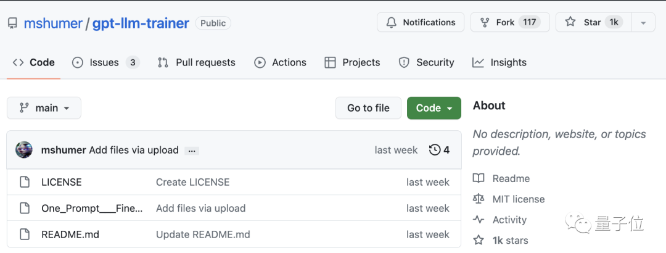
Task: Expand the Star list dropdown arrow
Action: pyautogui.click(x=643, y=23)
